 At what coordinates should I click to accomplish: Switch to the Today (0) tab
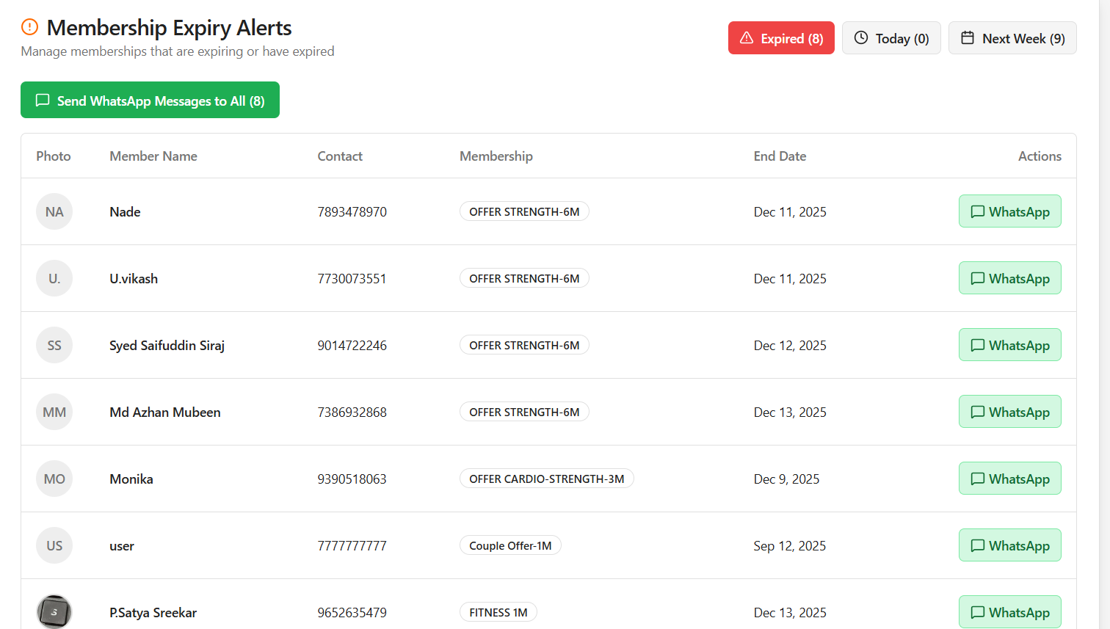click(x=891, y=38)
